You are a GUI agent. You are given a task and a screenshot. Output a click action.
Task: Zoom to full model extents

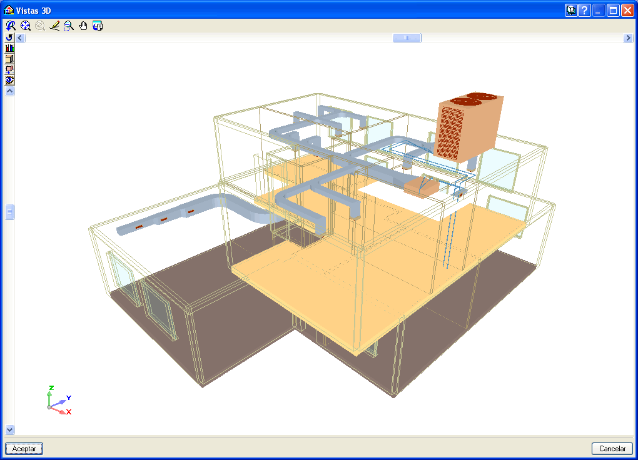pos(25,26)
